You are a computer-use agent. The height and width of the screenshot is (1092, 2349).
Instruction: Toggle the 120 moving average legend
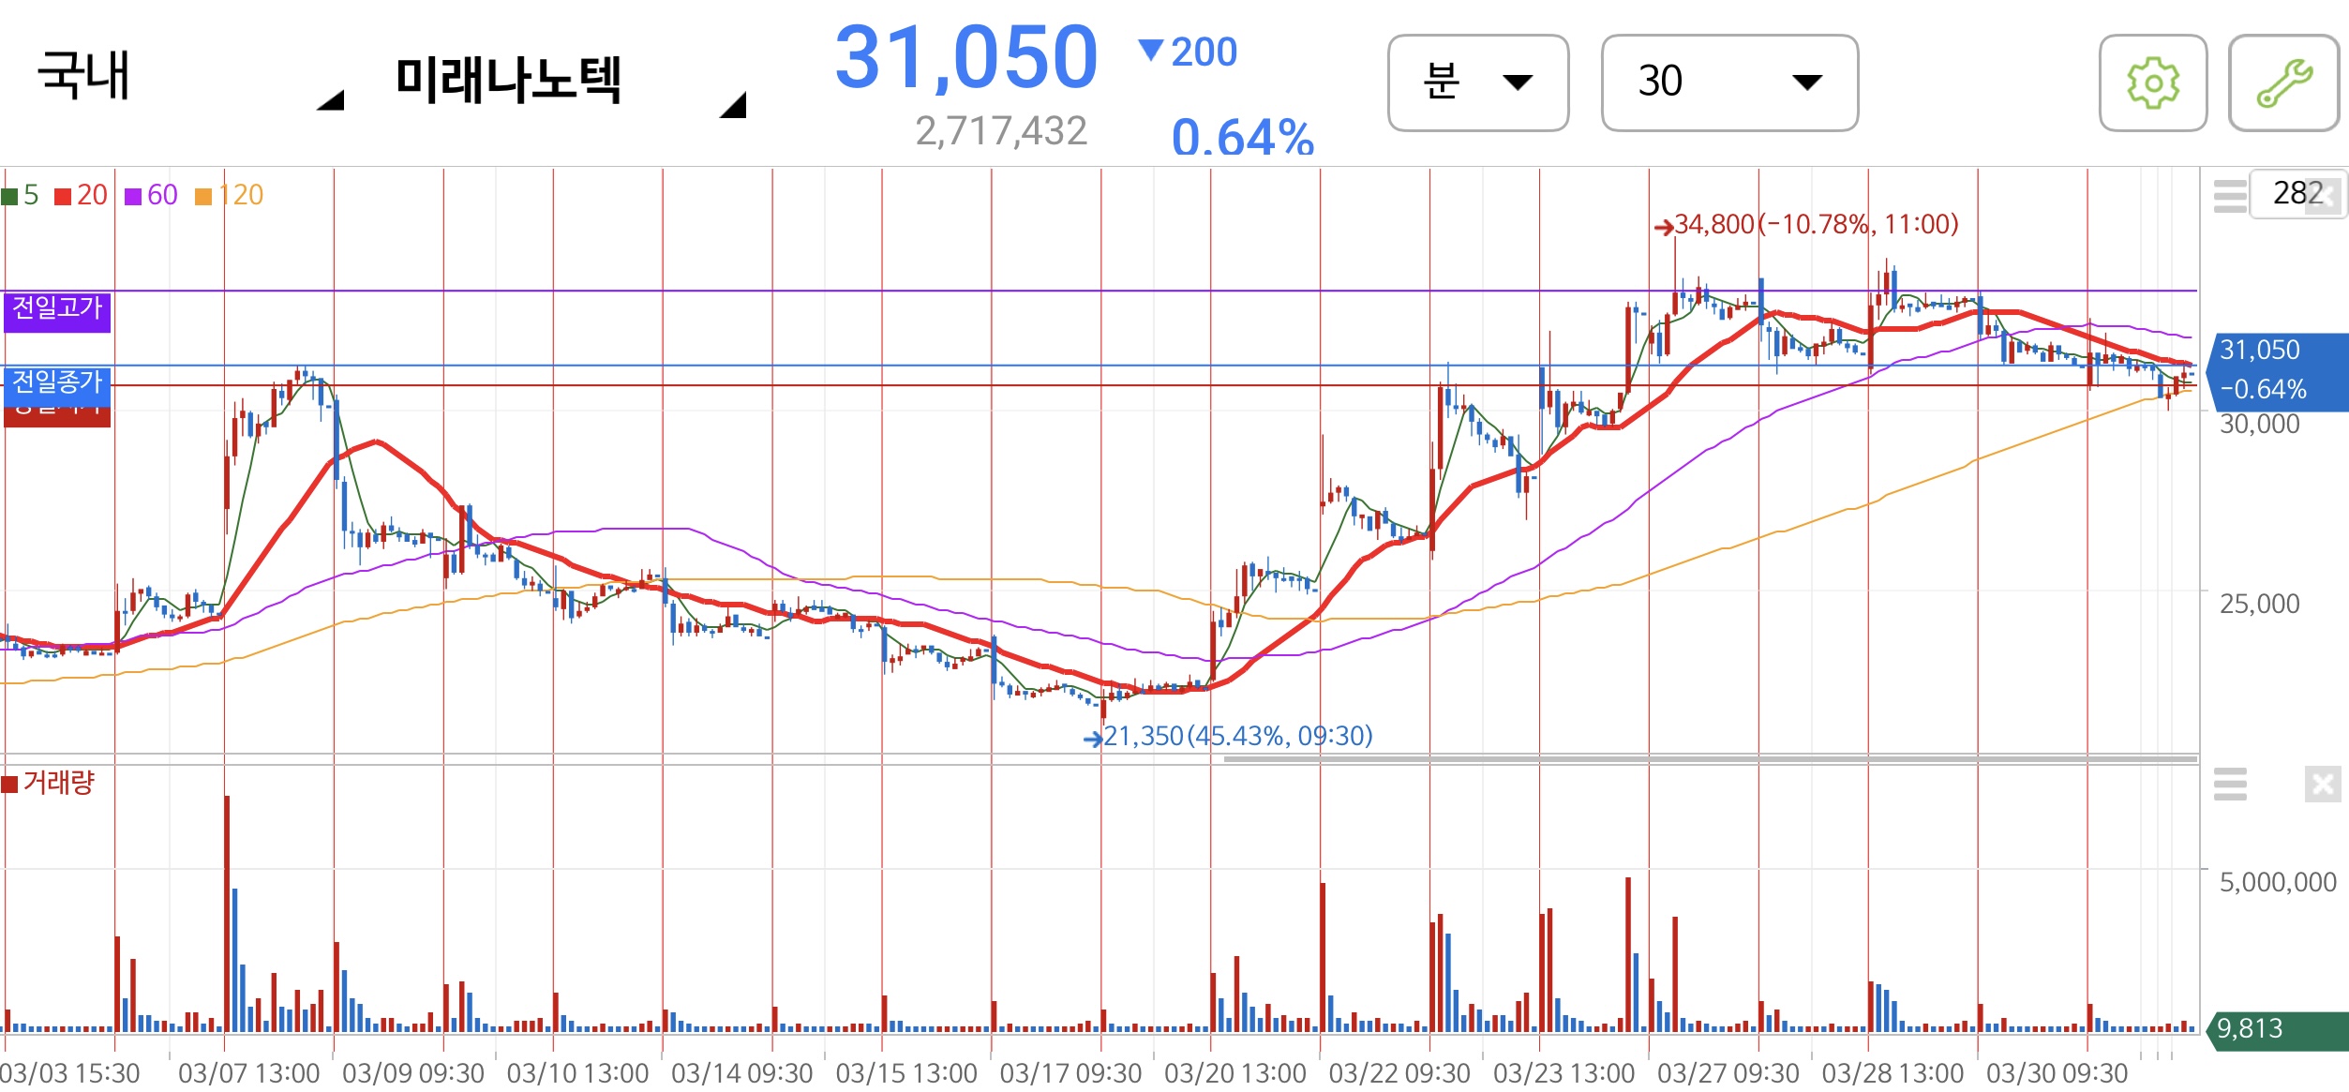coord(230,195)
